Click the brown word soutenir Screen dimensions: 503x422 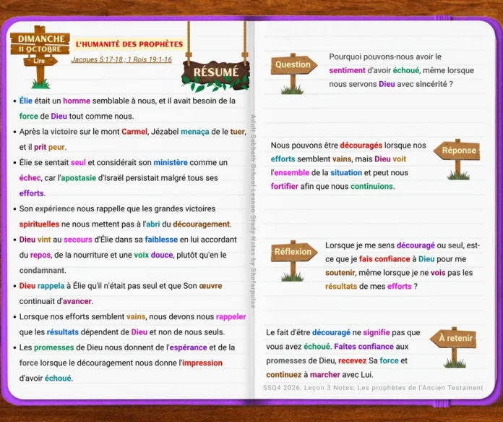point(340,273)
